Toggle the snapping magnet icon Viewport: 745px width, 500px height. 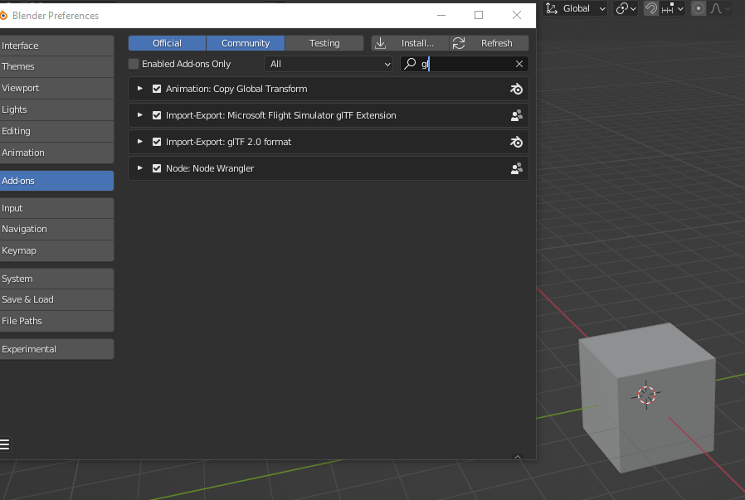point(652,8)
